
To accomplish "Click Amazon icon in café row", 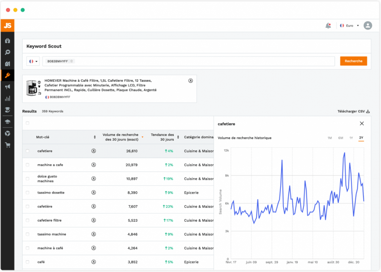I will [93, 262].
